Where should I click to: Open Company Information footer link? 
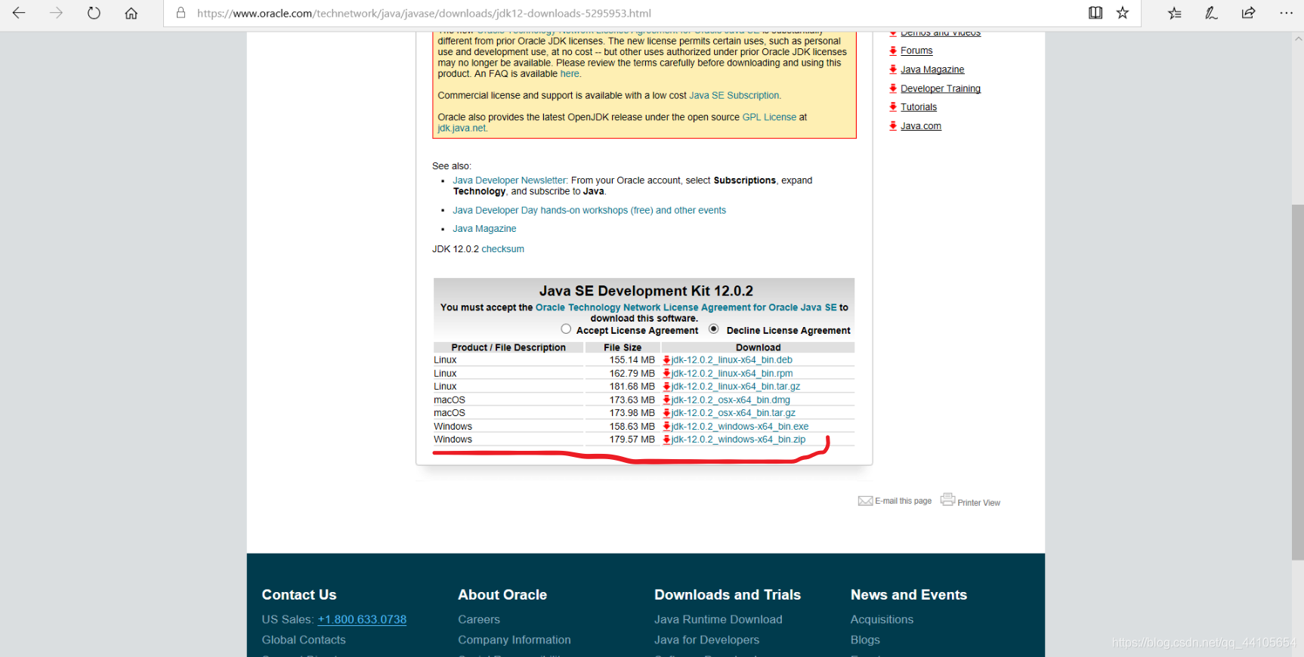(514, 640)
